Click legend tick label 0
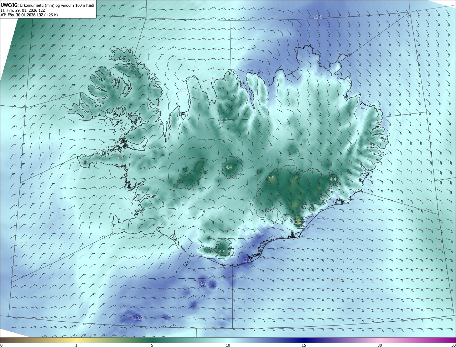Screen dimensions: 456x348 pyautogui.click(x=1, y=345)
